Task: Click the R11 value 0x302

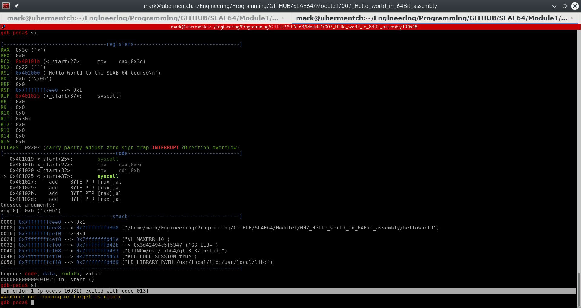Action: 23,119
